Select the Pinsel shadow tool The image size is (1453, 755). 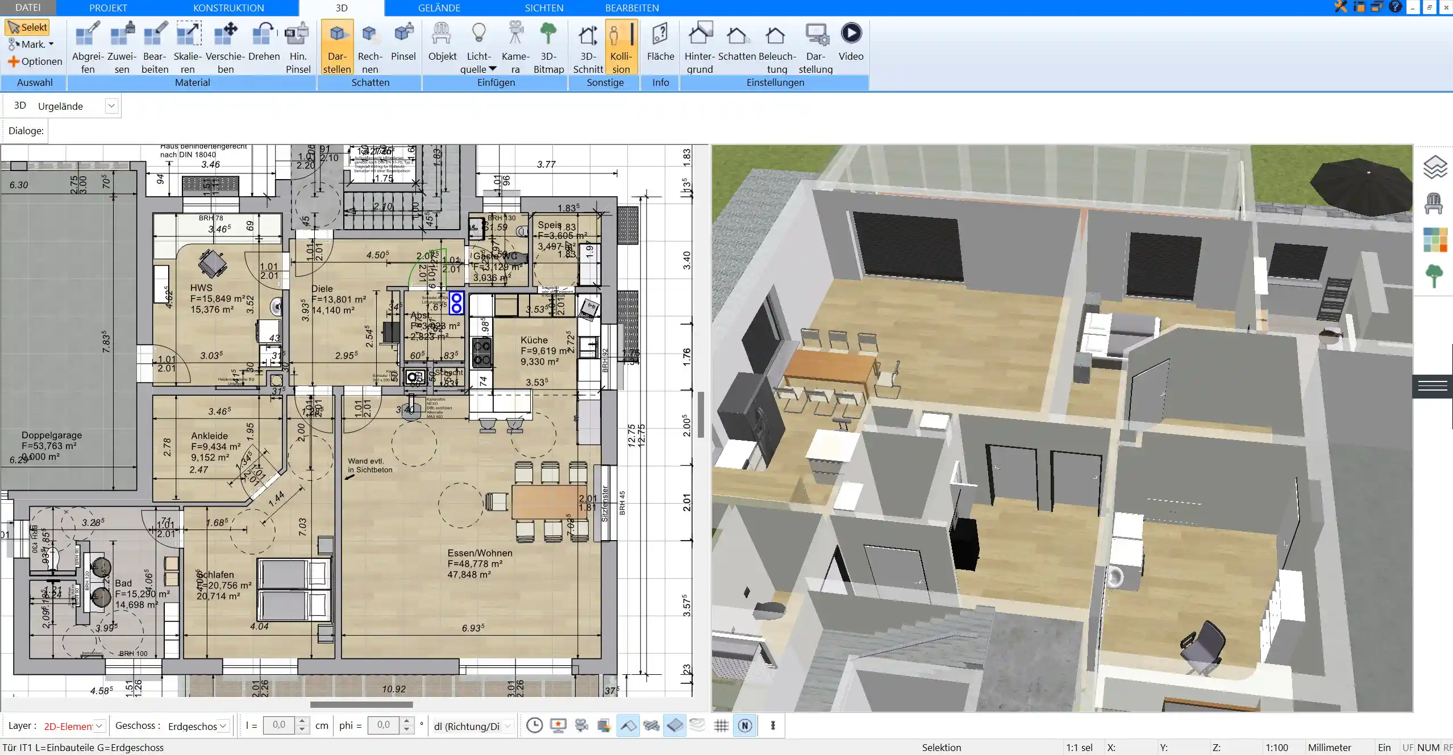403,41
